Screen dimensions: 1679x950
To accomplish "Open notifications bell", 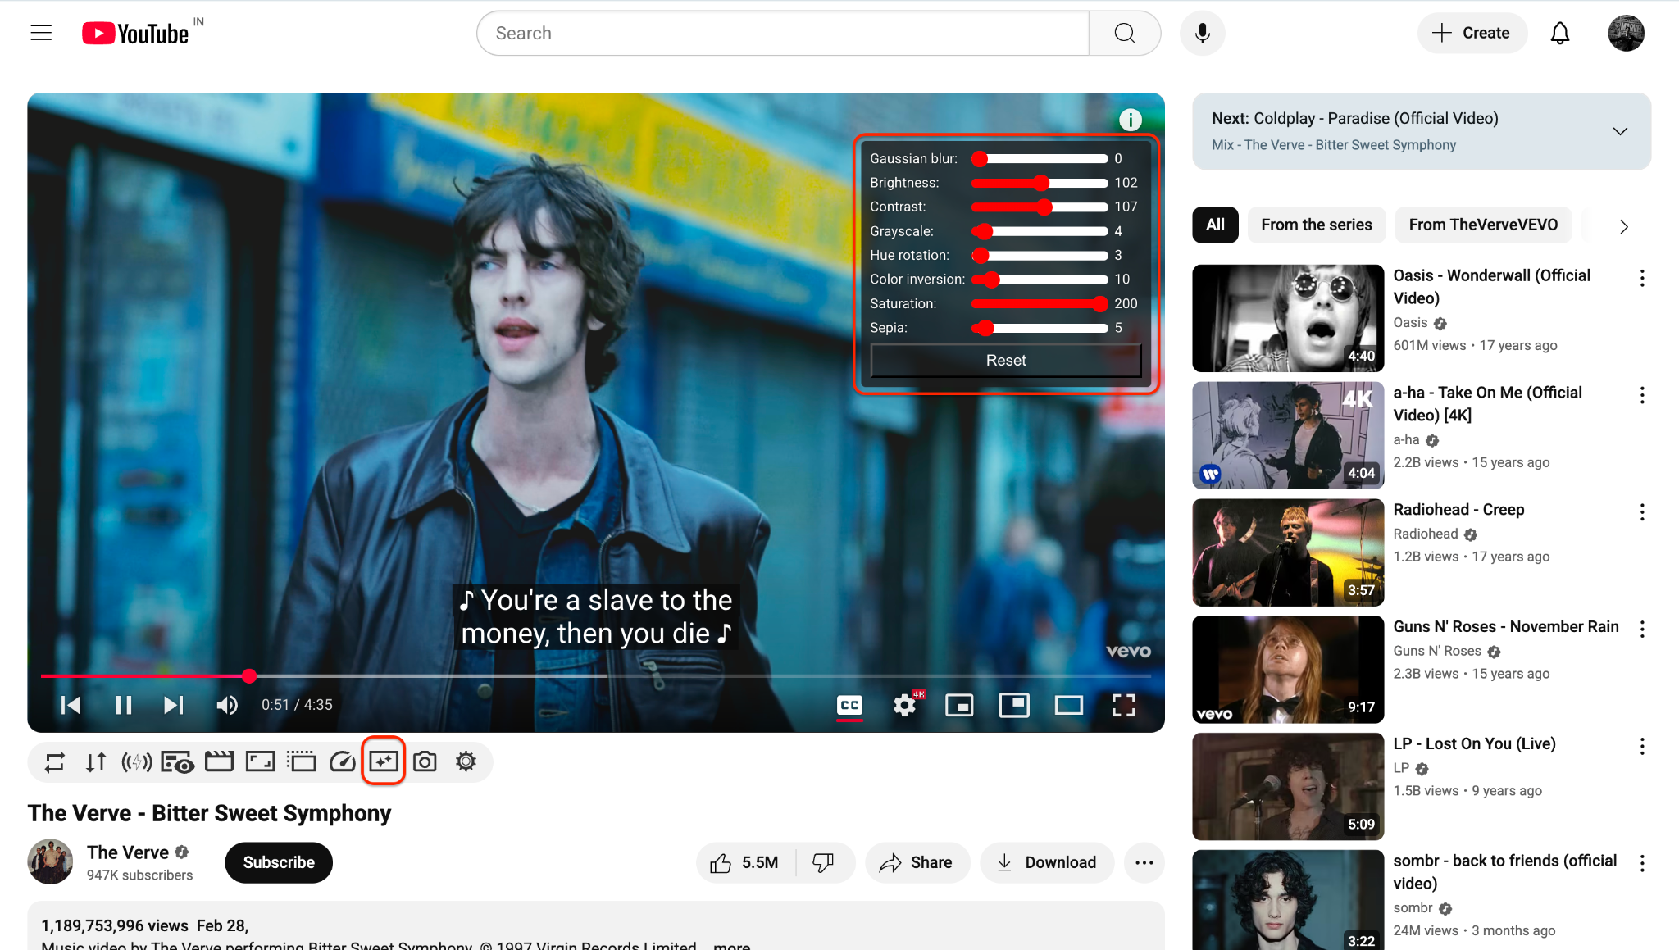I will [1559, 33].
